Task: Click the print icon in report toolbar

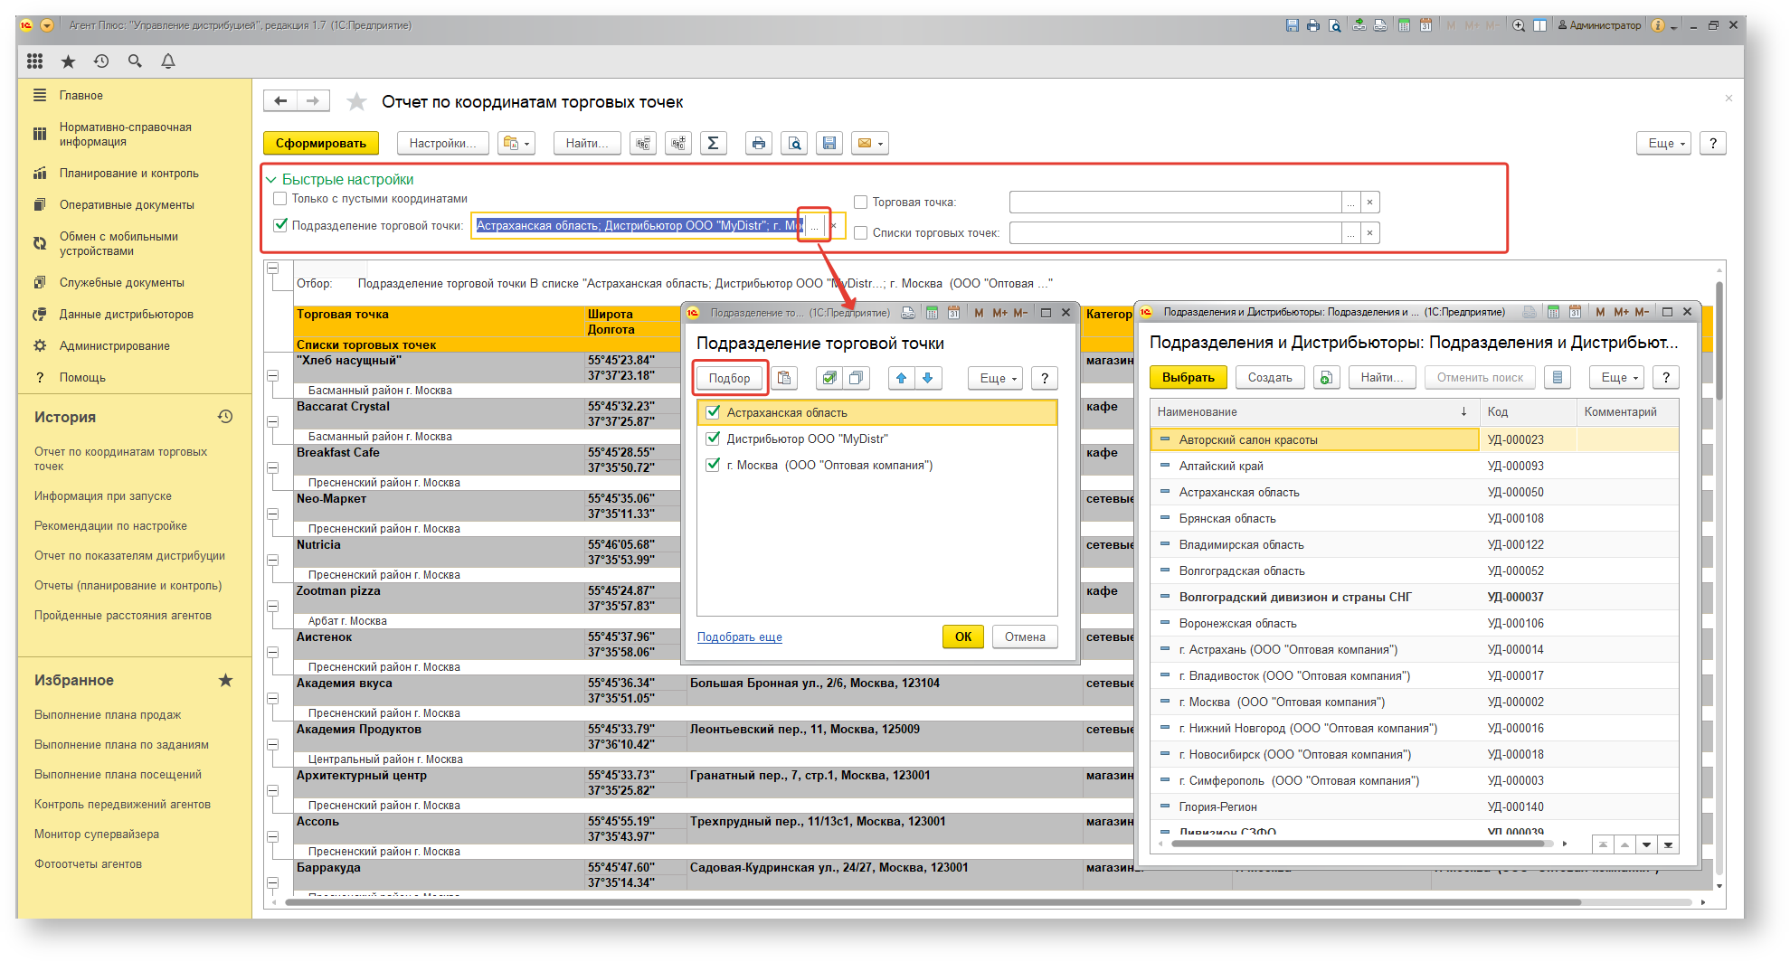Action: 759,143
